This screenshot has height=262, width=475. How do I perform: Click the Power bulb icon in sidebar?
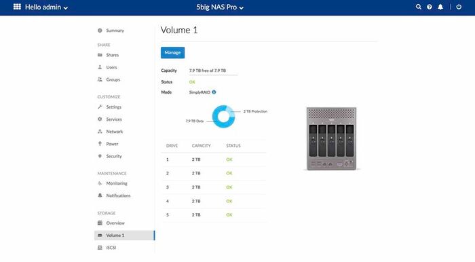click(100, 144)
